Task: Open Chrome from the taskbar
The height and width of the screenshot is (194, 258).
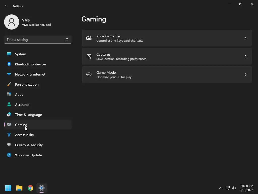Action: point(30,188)
